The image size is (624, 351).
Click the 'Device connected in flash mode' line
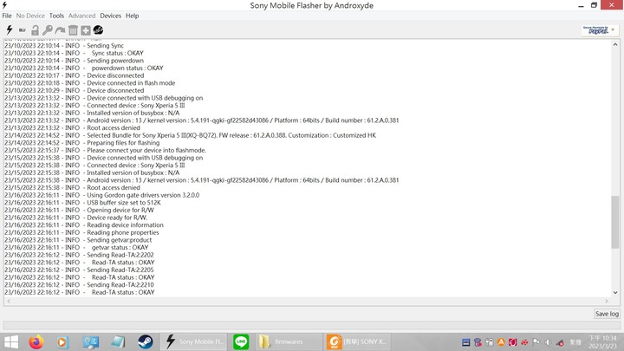click(90, 83)
